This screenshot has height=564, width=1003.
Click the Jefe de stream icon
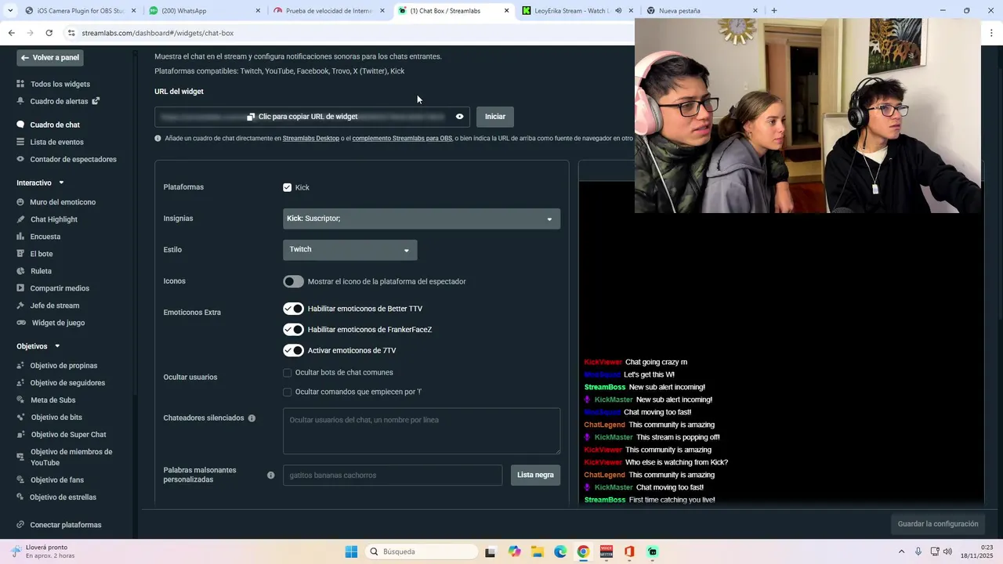pos(20,305)
